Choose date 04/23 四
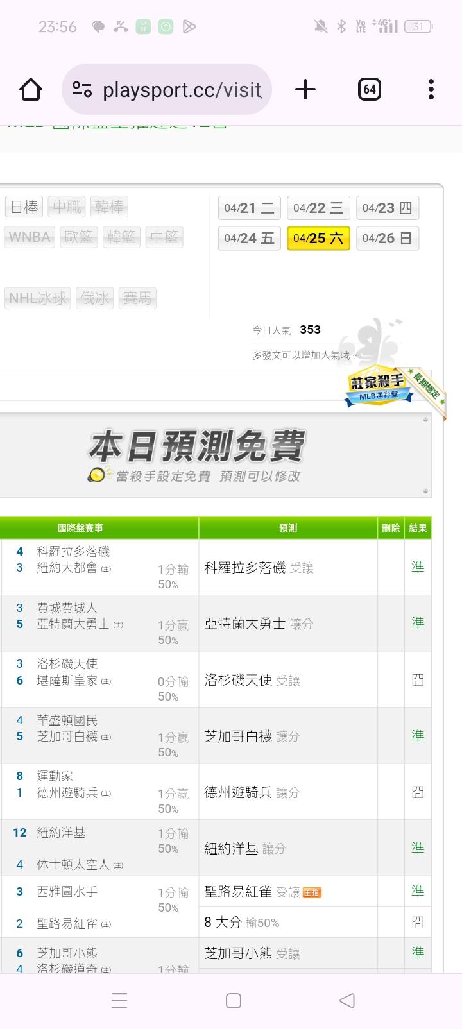 coord(388,208)
